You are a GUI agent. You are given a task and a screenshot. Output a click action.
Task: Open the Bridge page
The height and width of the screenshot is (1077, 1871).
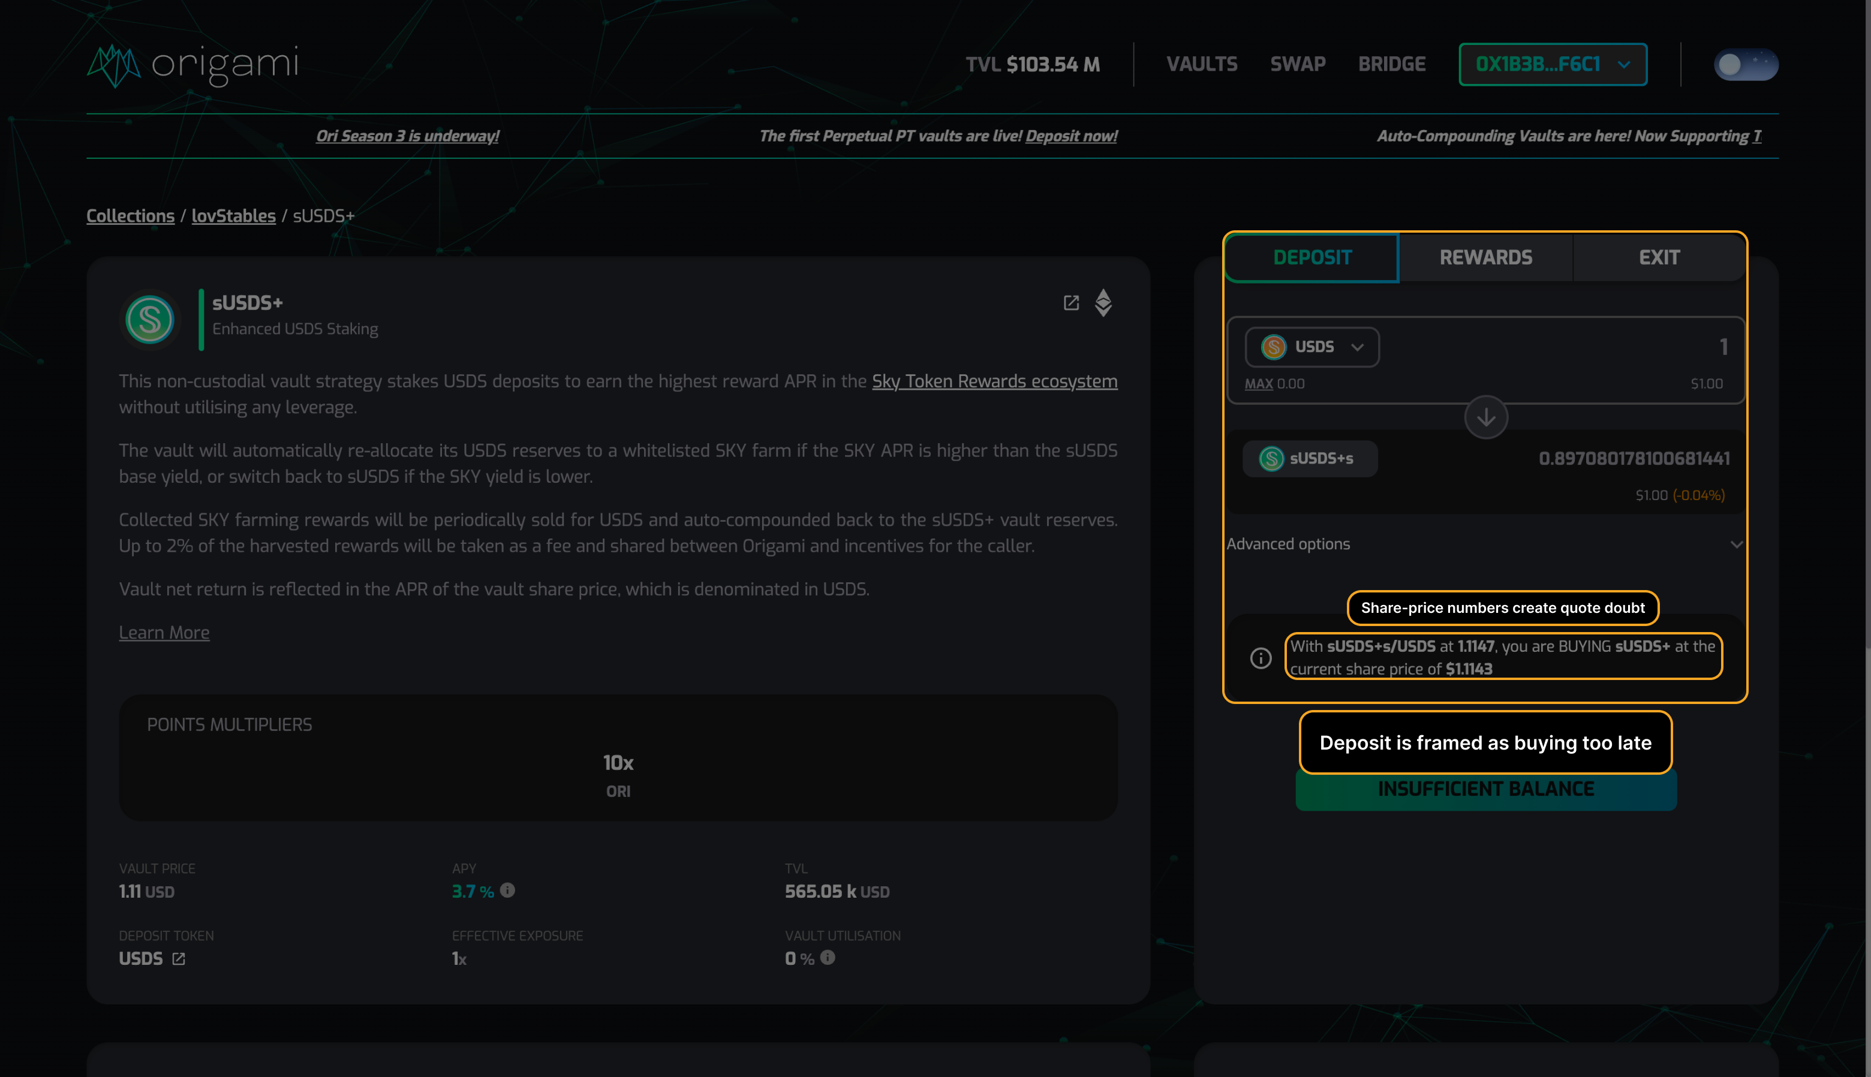[x=1392, y=64]
